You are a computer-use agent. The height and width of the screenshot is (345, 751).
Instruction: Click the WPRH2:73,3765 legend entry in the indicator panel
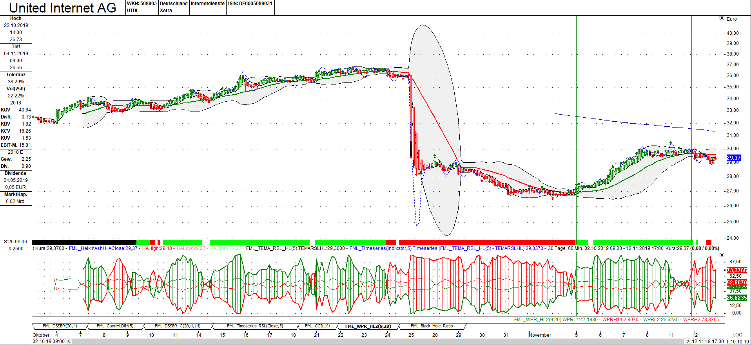701,320
